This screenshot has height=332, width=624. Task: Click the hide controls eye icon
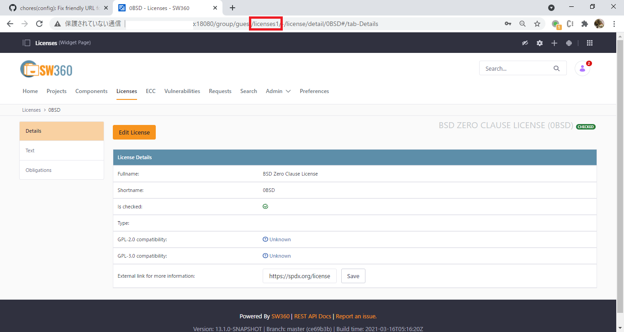click(525, 43)
